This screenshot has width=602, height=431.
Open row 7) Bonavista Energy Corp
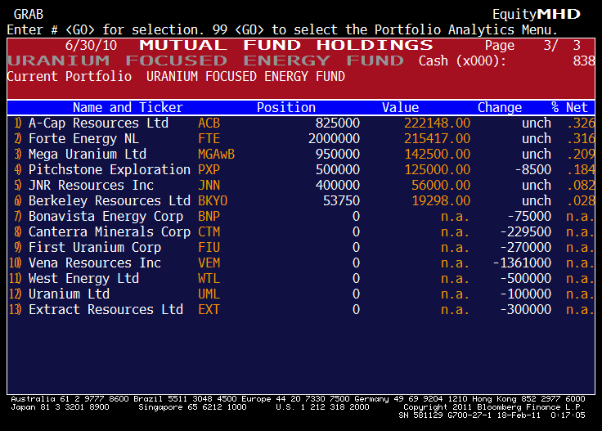[301, 217]
